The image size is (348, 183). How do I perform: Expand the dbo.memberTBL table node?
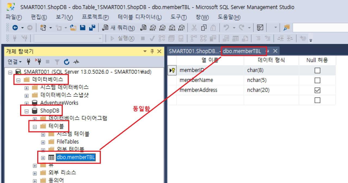click(43, 158)
